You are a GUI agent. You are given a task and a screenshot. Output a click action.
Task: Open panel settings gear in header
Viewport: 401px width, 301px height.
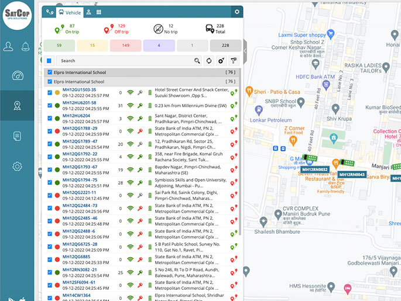237,12
